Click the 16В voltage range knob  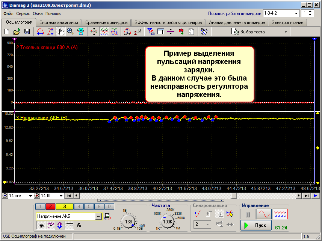128,222
